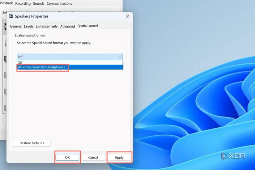This screenshot has height=170, width=255.
Task: Open the Communications tab in Sound window
Action: tap(59, 4)
